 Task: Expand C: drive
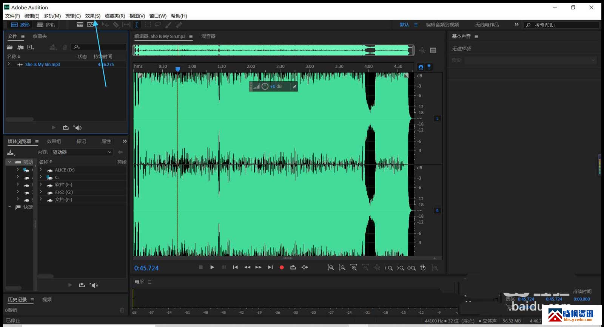tap(41, 177)
